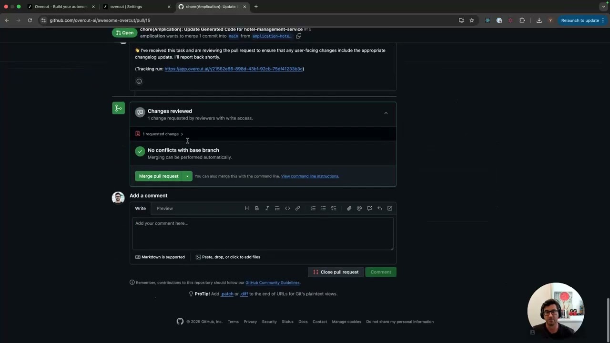Click in the Add your comment text area

click(263, 233)
